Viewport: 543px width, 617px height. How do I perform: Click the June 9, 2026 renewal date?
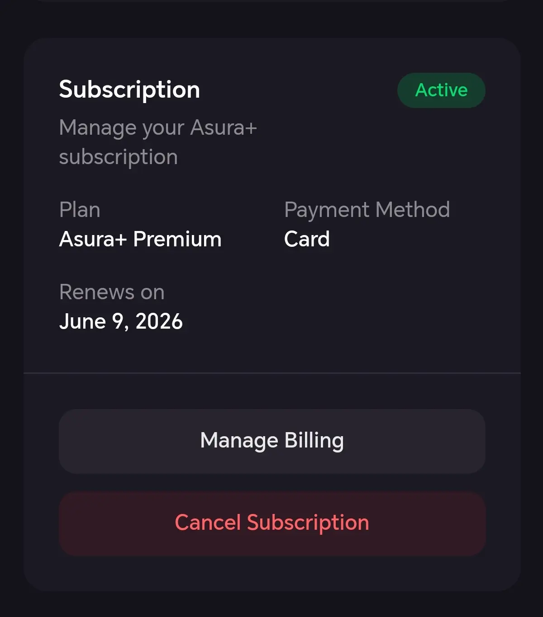pos(121,321)
